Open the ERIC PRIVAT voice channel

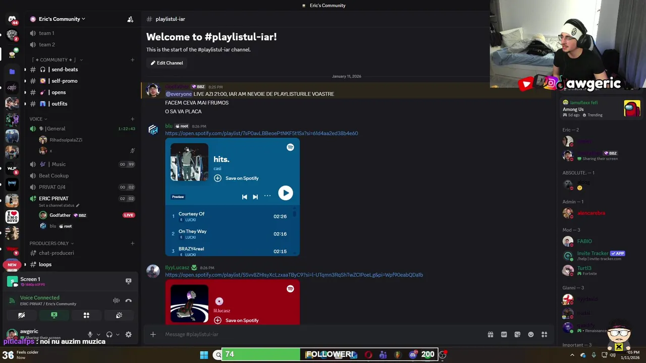[x=53, y=199]
